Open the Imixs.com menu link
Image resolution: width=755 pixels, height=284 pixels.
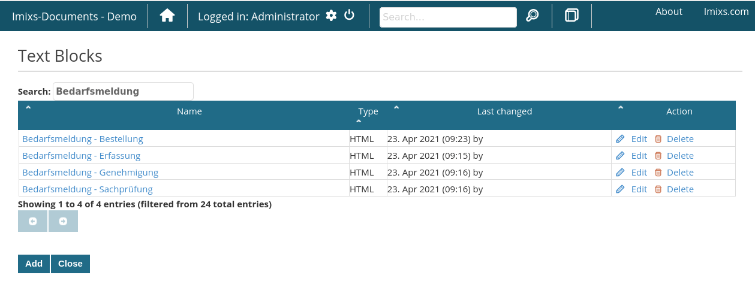pyautogui.click(x=726, y=11)
